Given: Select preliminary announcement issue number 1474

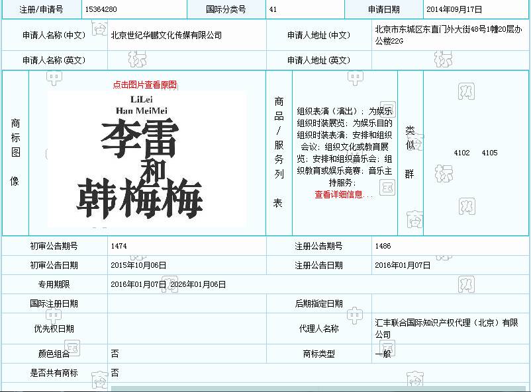Looking at the screenshot, I should (119, 246).
